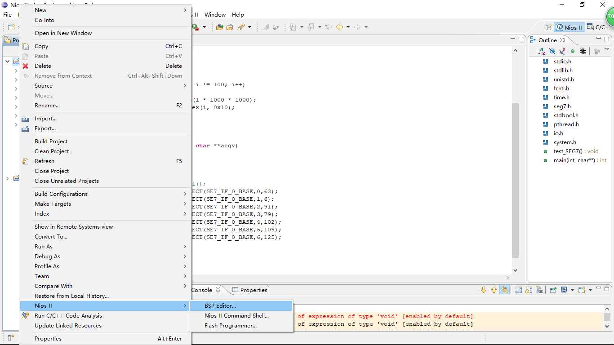This screenshot has width=614, height=345.
Task: Choose Rename... in context menu
Action: tap(105, 106)
